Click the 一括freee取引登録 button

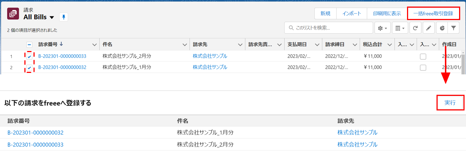[x=433, y=13]
